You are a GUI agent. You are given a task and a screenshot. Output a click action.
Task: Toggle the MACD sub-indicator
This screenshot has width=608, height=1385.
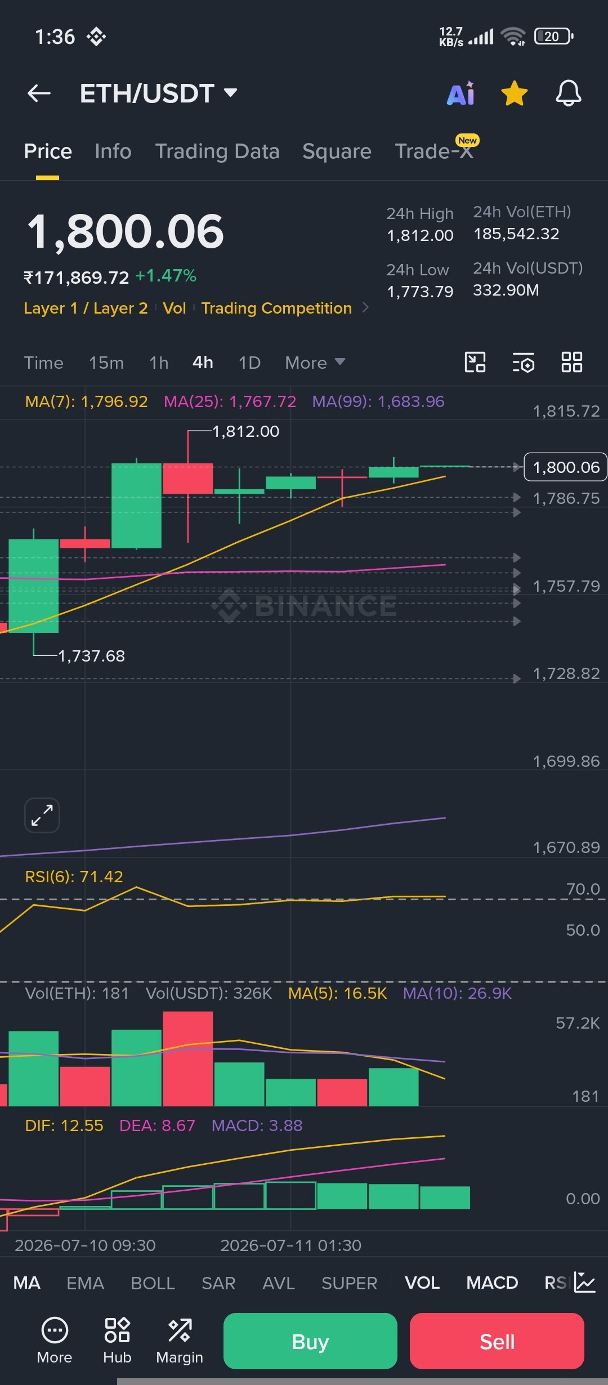click(x=492, y=1283)
